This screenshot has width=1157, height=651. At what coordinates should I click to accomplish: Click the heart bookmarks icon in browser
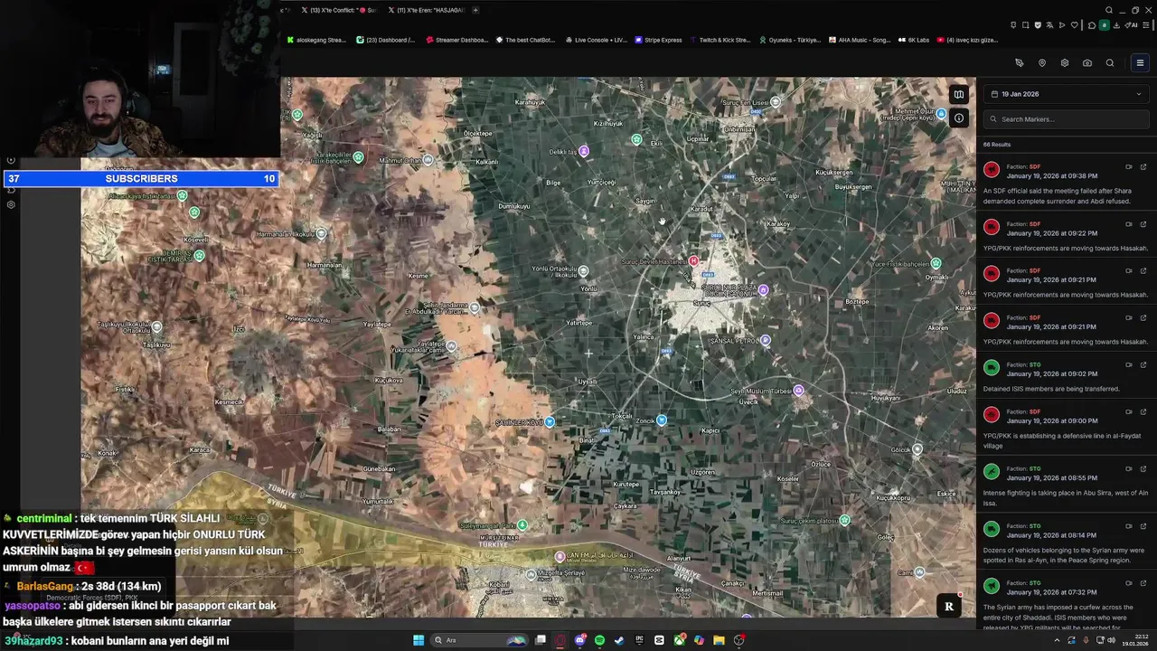[x=1075, y=25]
